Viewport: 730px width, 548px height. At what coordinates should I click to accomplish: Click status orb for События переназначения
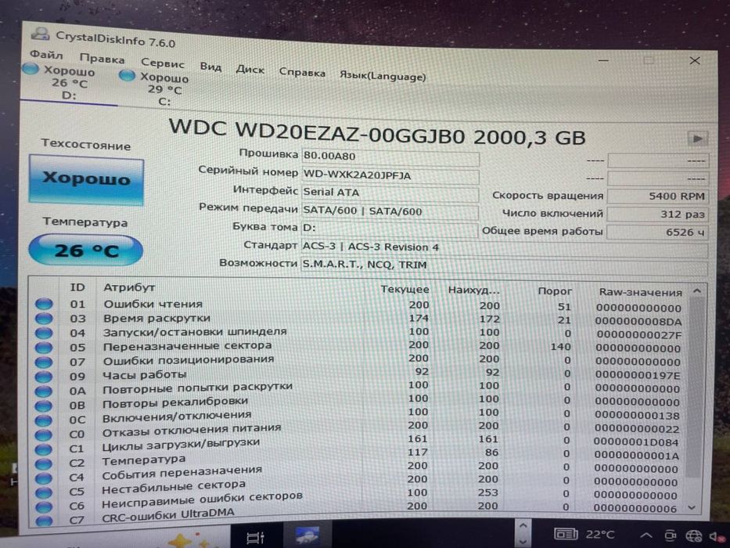click(44, 478)
